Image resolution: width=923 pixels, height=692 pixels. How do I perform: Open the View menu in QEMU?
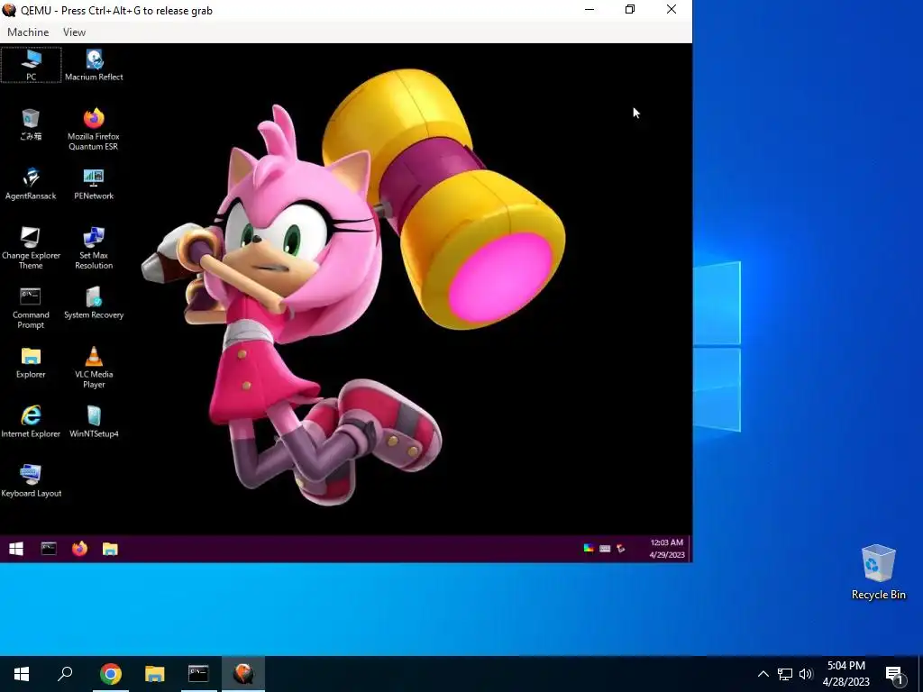74,32
